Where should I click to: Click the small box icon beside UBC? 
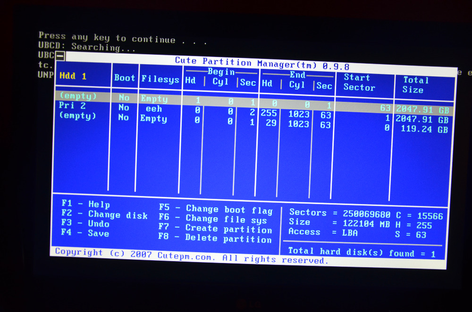(x=60, y=56)
